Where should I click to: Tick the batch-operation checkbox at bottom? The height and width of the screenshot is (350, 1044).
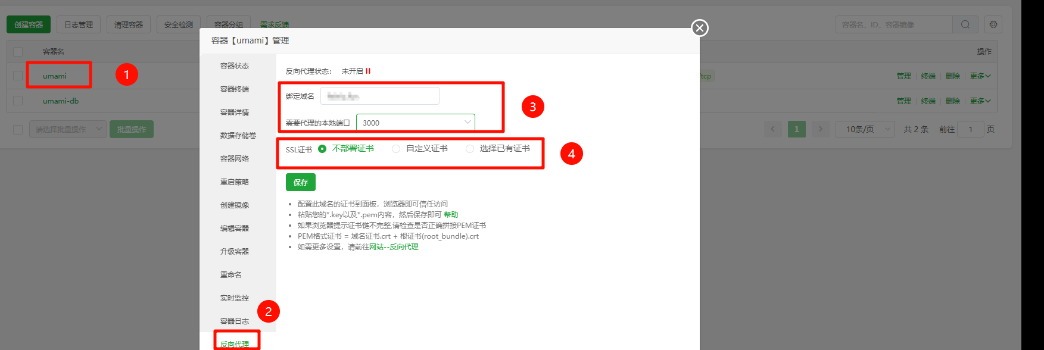coord(18,129)
